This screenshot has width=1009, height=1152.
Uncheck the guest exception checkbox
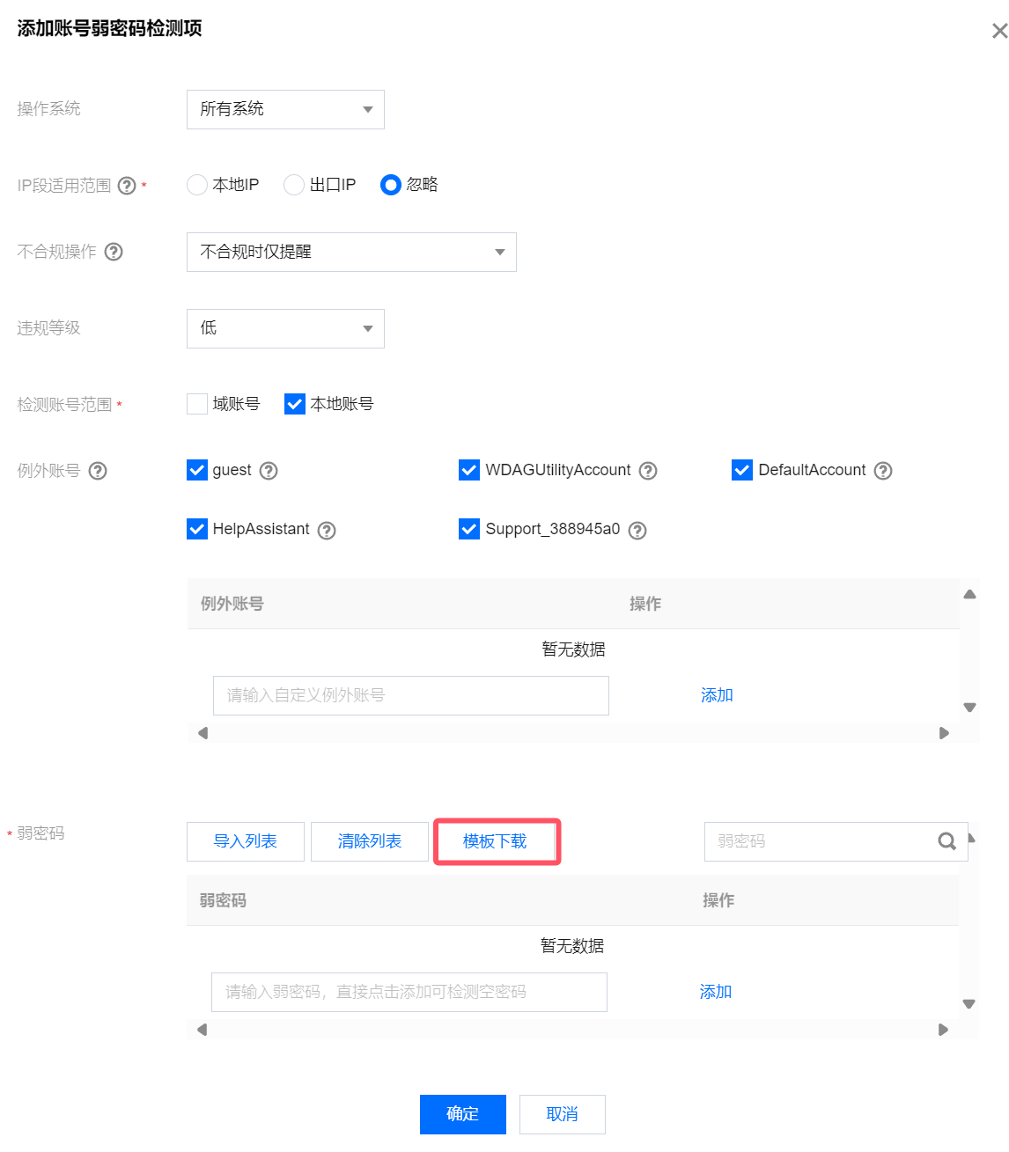(197, 470)
